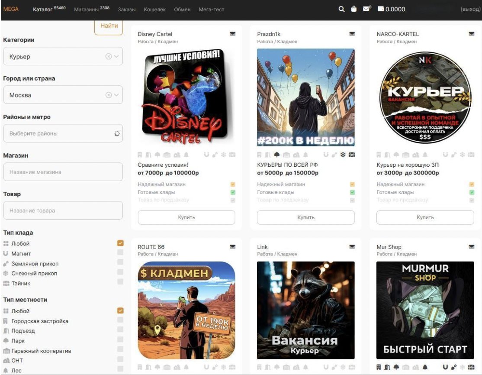Viewport: 482px width, 375px height.
Task: Open the search magnifier icon in header
Action: [x=341, y=9]
